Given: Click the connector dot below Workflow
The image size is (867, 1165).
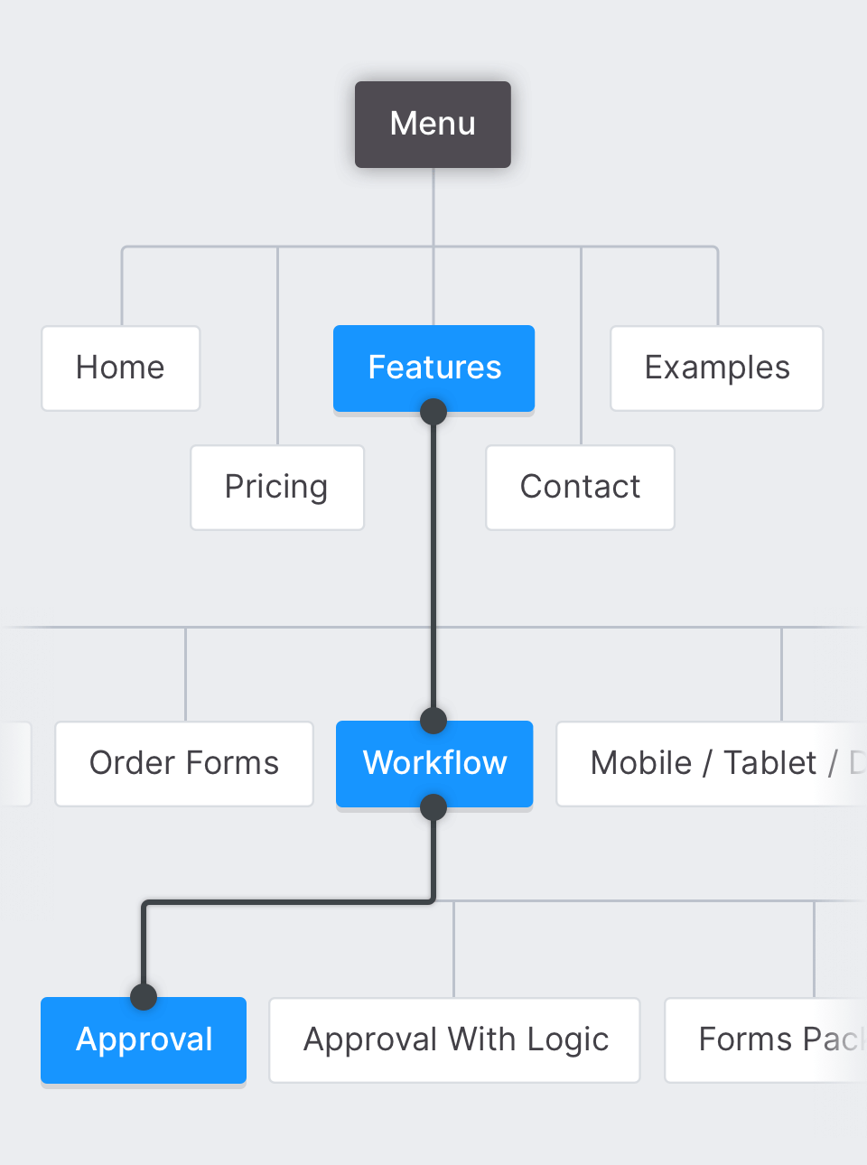Looking at the screenshot, I should coord(433,806).
